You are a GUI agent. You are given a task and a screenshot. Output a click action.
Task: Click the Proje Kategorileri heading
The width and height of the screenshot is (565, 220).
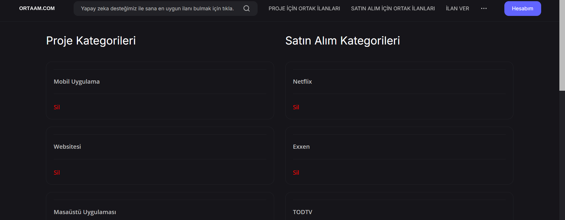pos(91,41)
